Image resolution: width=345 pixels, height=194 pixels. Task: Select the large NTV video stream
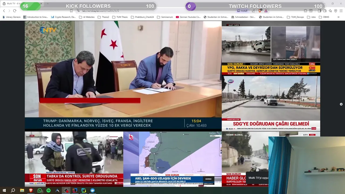[123, 76]
